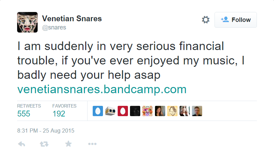
Task: Open the More options ellipsis menu
Action: pos(92,144)
